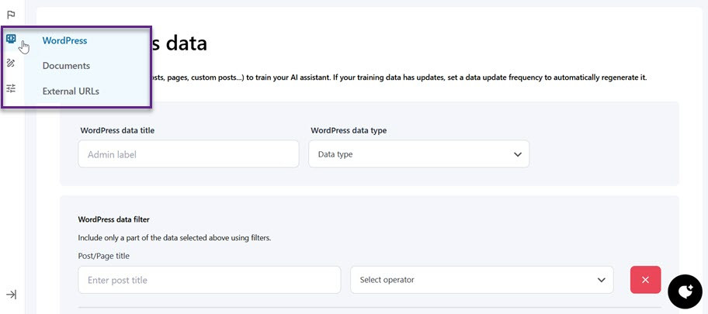Viewport: 708px width, 314px height.
Task: Open the training data sidebar icon
Action: (x=12, y=39)
